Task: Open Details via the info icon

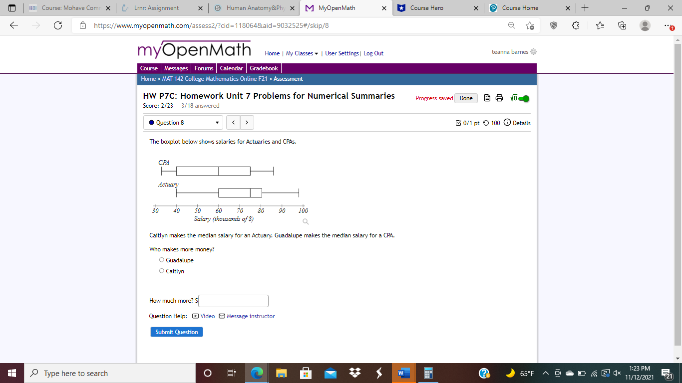Action: click(507, 123)
